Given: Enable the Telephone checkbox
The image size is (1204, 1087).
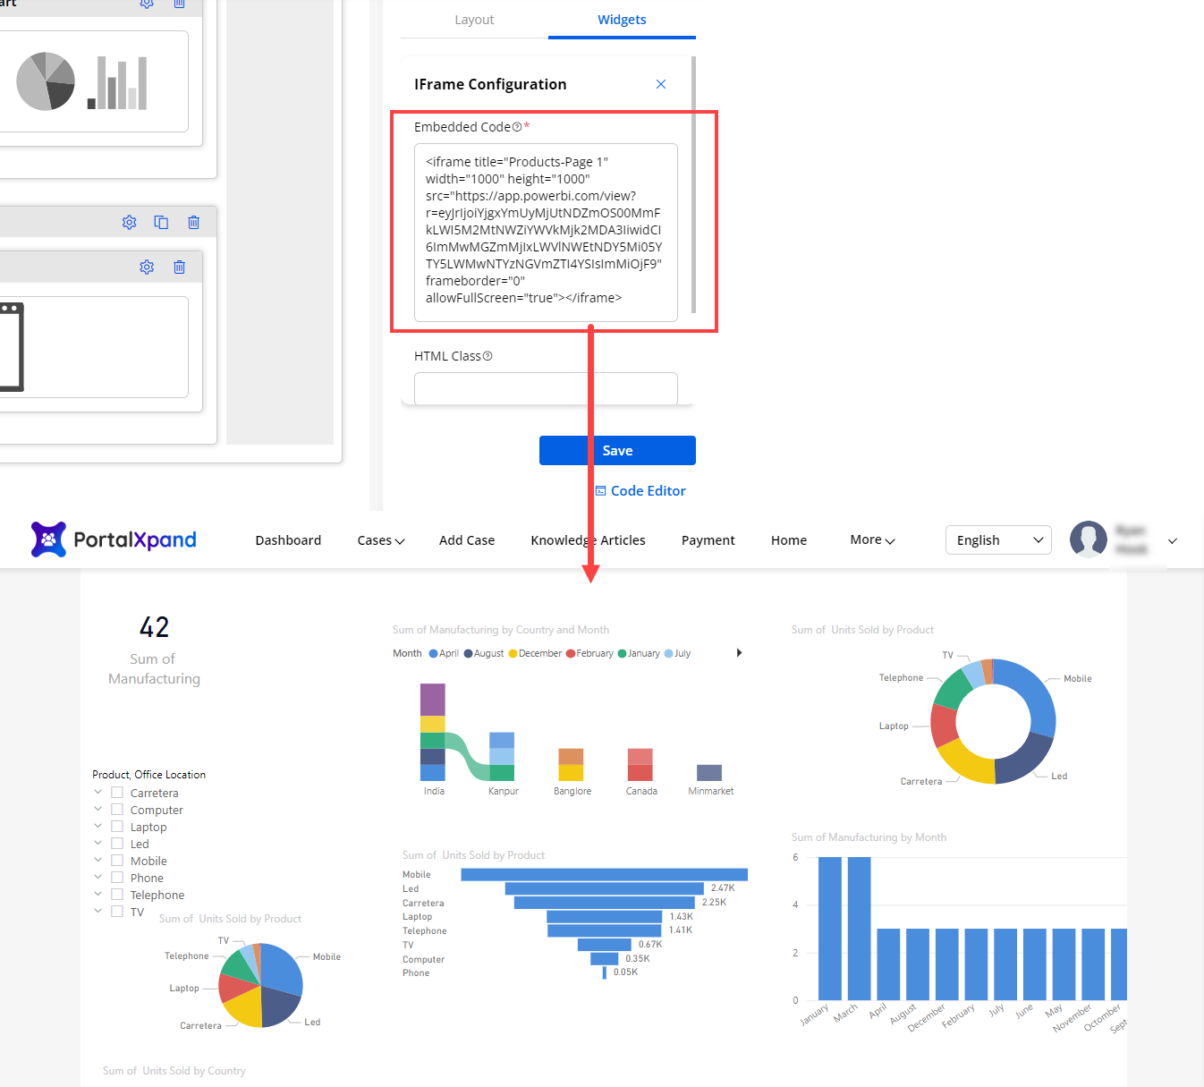Looking at the screenshot, I should point(117,895).
